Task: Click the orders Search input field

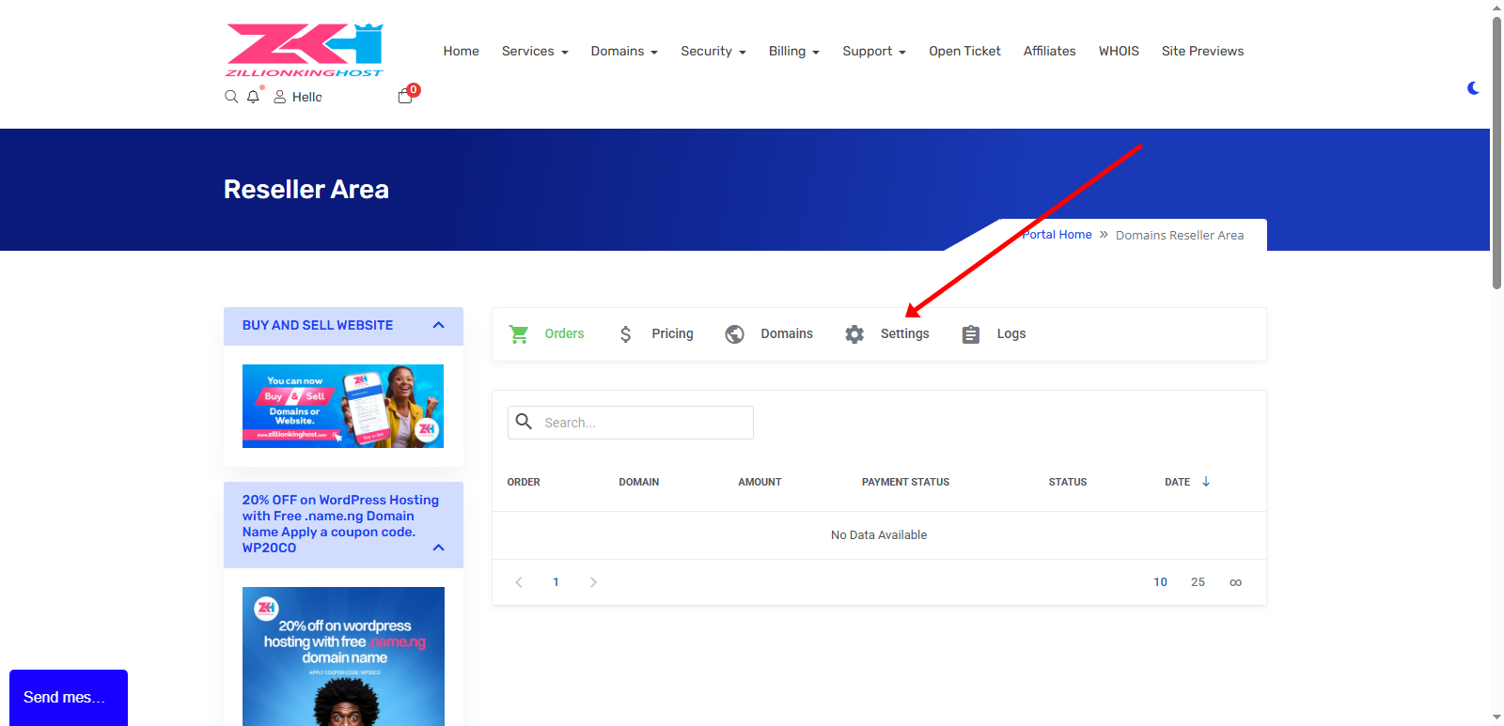Action: coord(645,423)
